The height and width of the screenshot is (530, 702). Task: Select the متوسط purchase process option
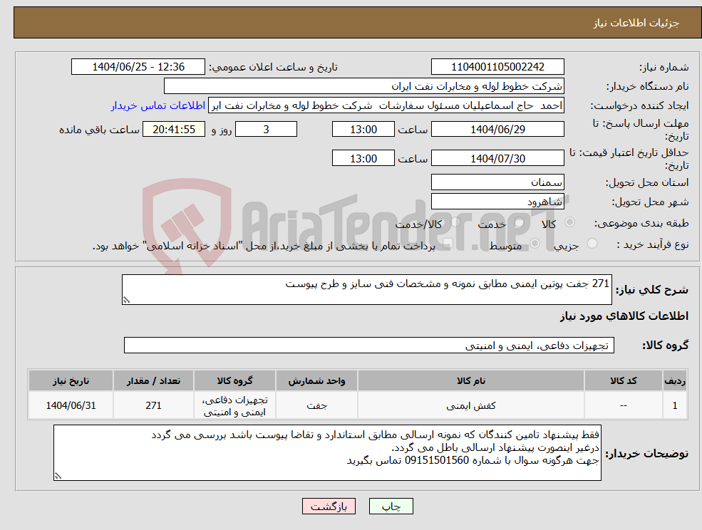(x=535, y=243)
